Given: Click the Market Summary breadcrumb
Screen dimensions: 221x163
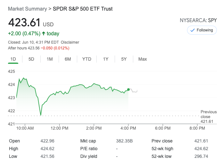Looking at the screenshot, I should 27,9.
